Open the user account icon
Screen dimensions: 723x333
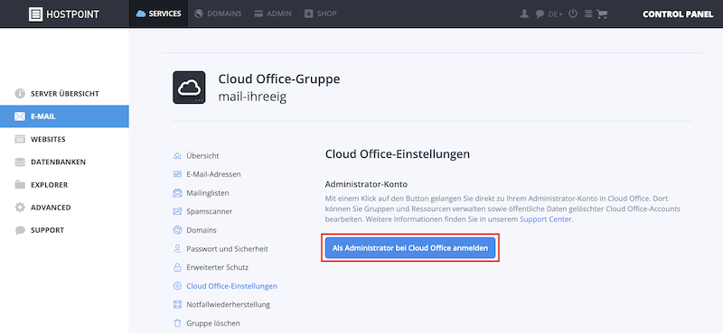click(524, 14)
